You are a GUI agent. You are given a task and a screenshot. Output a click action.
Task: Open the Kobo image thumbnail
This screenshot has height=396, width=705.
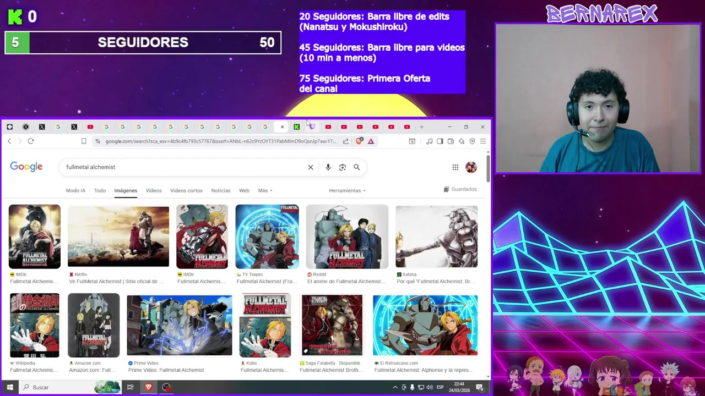[x=265, y=326]
